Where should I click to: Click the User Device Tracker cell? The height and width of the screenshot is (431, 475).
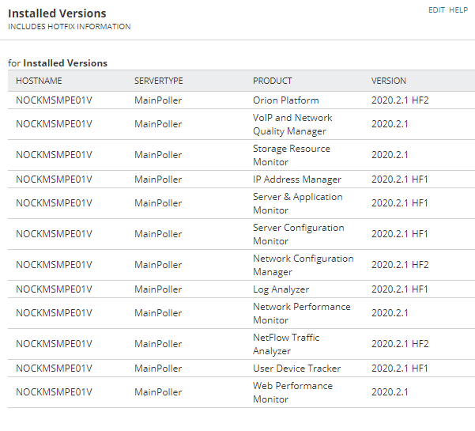[x=296, y=369]
